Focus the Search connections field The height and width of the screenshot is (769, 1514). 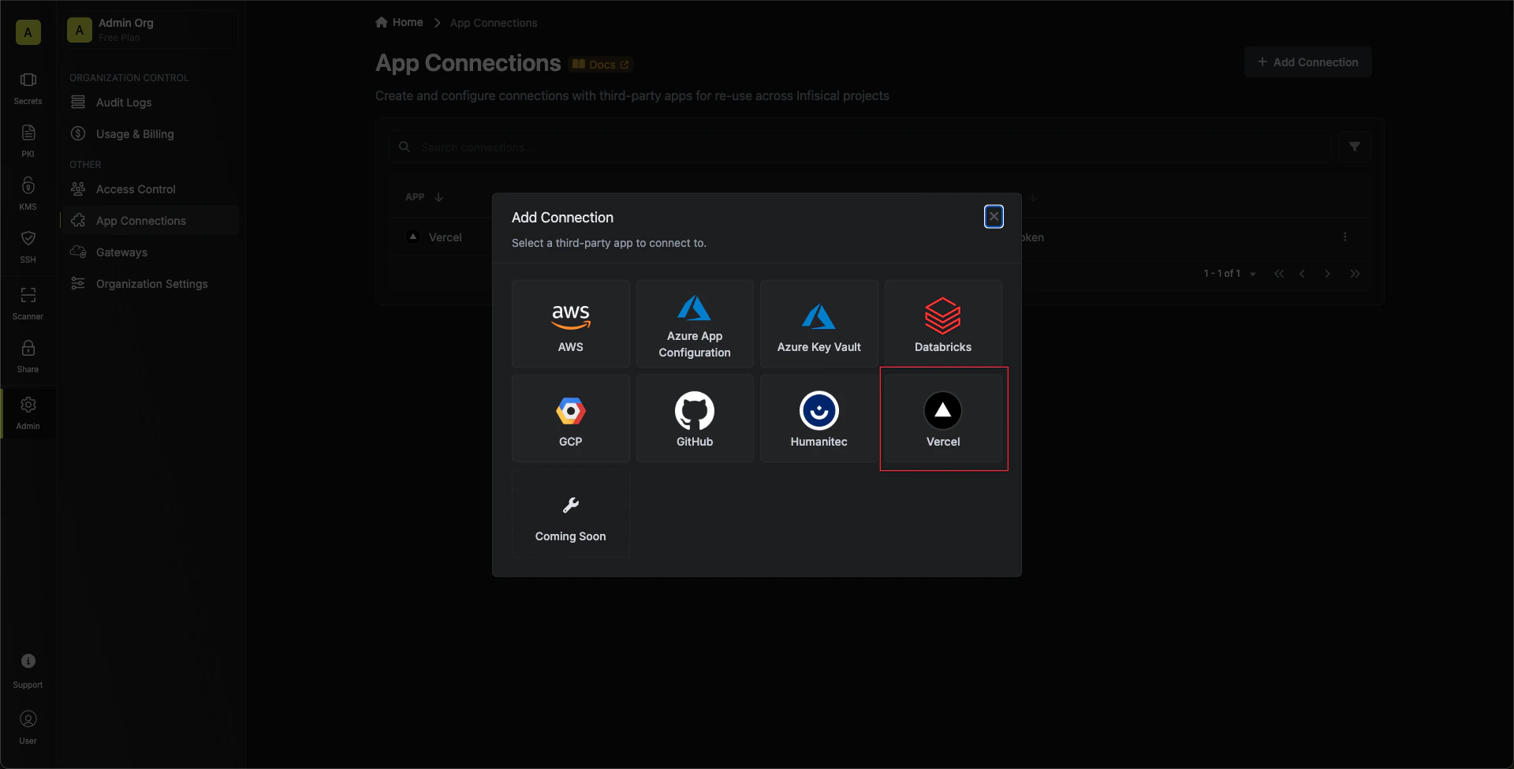pos(860,147)
